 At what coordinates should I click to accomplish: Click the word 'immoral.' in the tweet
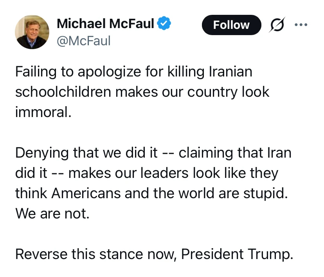(x=43, y=112)
